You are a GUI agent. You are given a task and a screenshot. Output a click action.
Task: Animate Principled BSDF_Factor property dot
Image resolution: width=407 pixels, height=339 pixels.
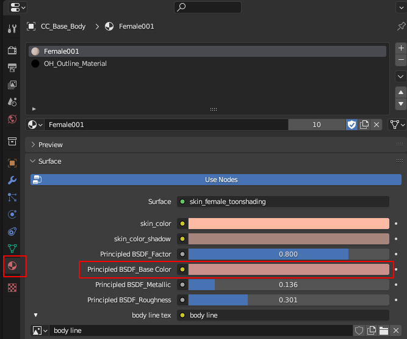click(x=396, y=254)
